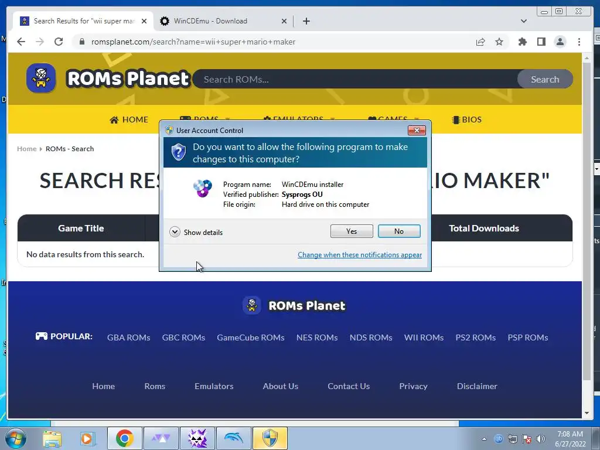Click the Search button on ROMs Planet
This screenshot has height=450, width=600.
click(545, 79)
